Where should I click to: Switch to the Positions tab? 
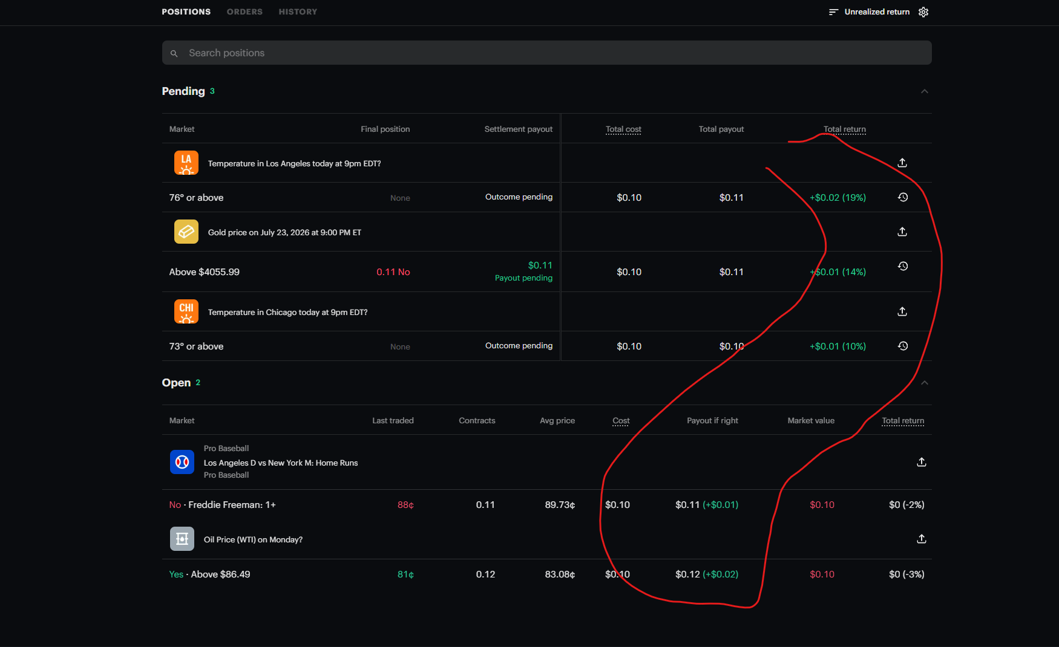(186, 12)
